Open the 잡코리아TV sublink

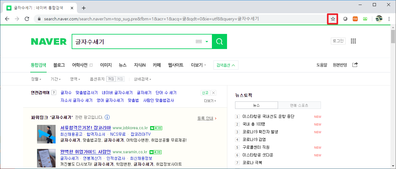[141, 134]
